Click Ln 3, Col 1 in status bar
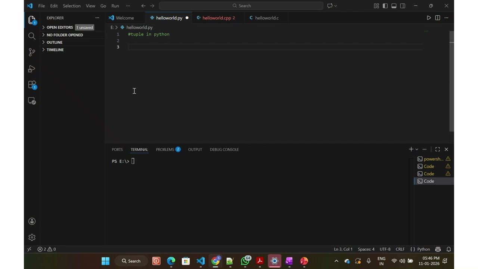This screenshot has height=269, width=478. [343, 249]
